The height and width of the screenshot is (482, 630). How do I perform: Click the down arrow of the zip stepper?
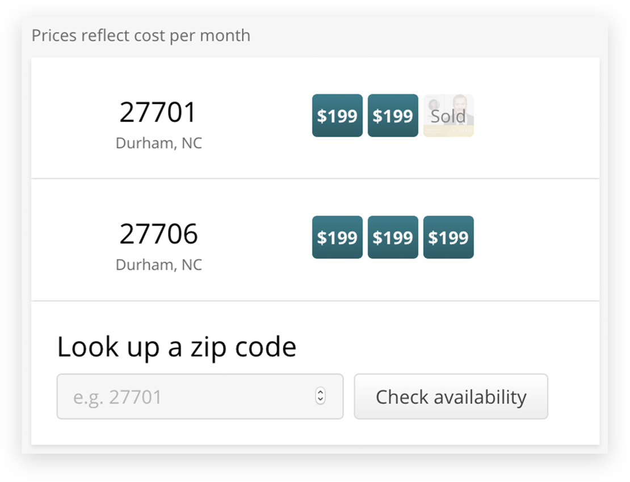click(321, 400)
